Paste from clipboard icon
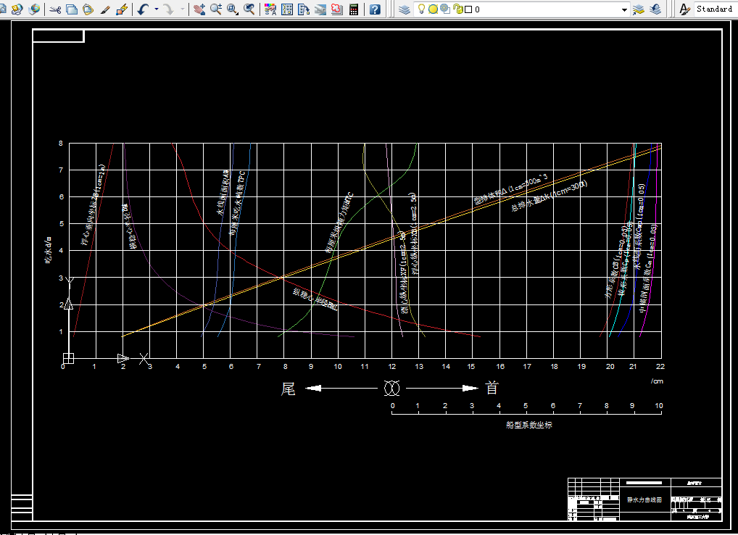This screenshot has height=535, width=738. coord(88,9)
